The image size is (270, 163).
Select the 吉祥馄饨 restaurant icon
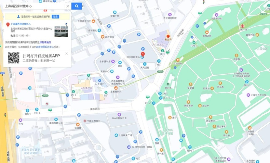(102, 37)
